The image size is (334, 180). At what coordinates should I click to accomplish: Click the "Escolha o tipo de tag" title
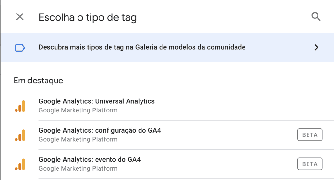pos(88,17)
